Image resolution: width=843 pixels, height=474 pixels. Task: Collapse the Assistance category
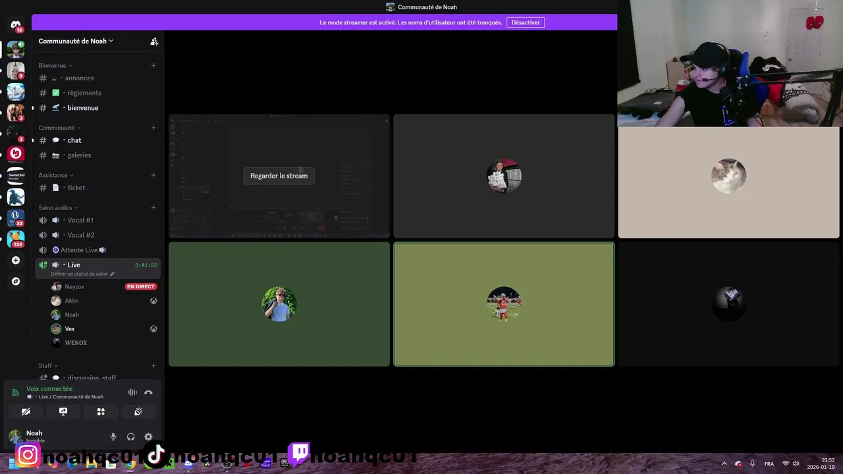click(x=56, y=175)
